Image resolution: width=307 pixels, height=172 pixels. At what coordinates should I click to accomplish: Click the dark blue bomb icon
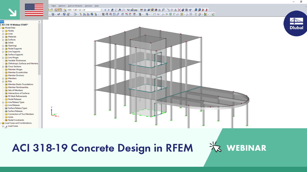pyautogui.click(x=183, y=10)
